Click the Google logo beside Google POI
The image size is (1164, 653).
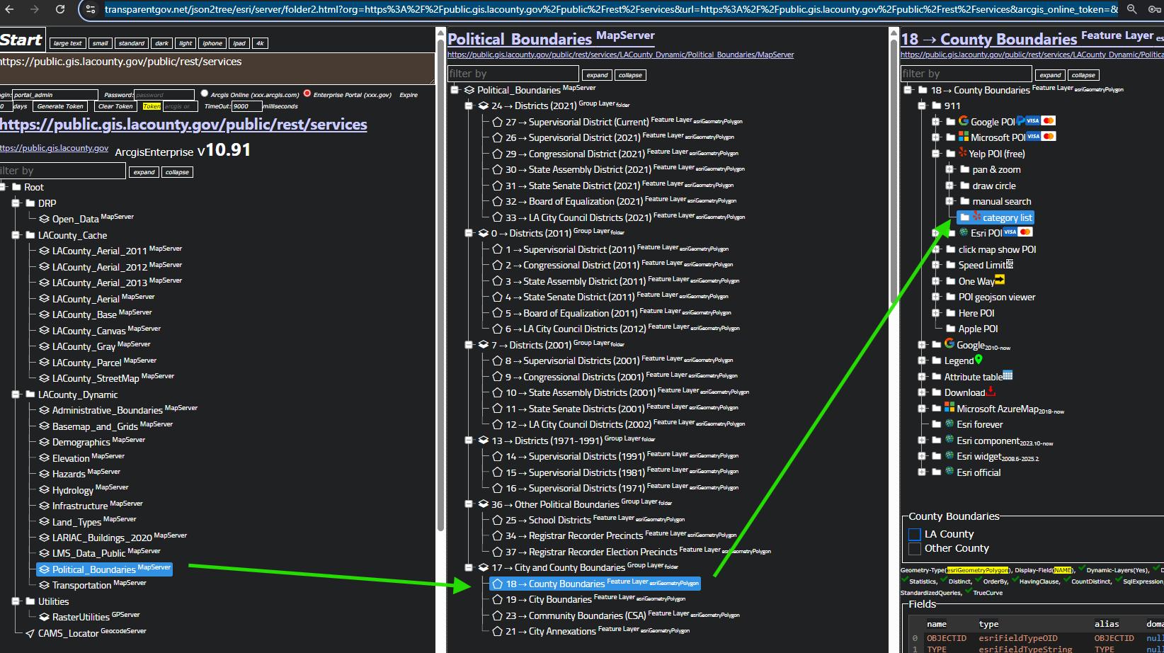[963, 121]
